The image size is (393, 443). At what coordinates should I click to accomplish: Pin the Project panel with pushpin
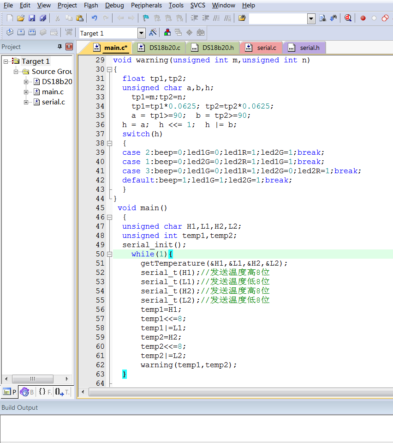click(60, 47)
